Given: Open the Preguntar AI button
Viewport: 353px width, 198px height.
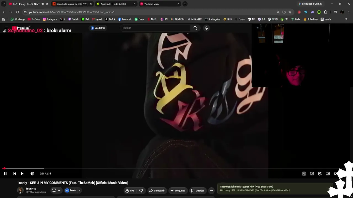Looking at the screenshot, I should (x=178, y=191).
